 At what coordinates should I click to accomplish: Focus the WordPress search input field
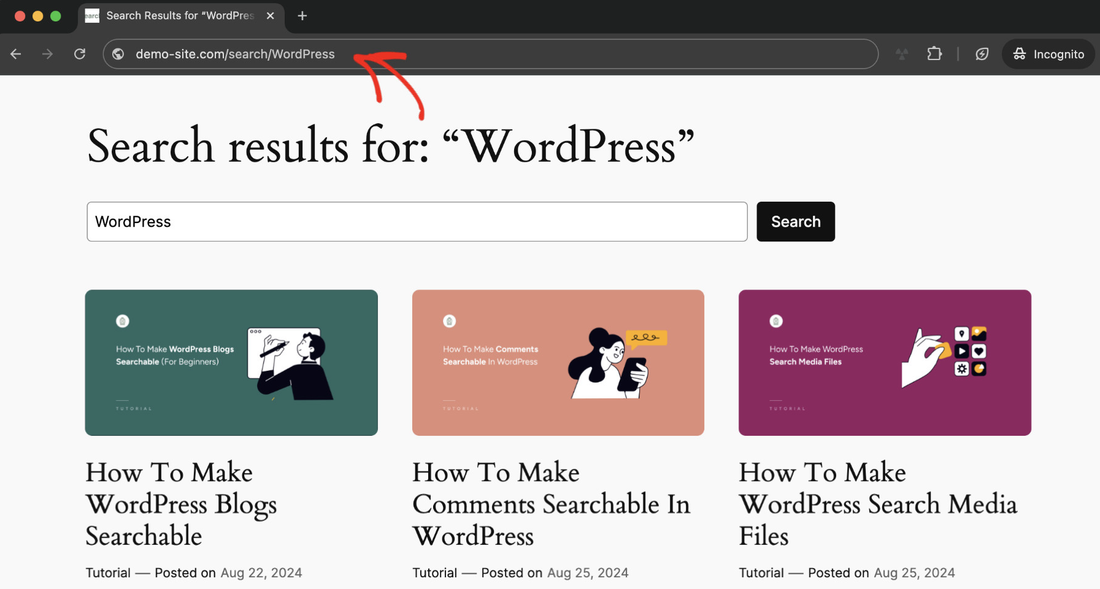417,222
